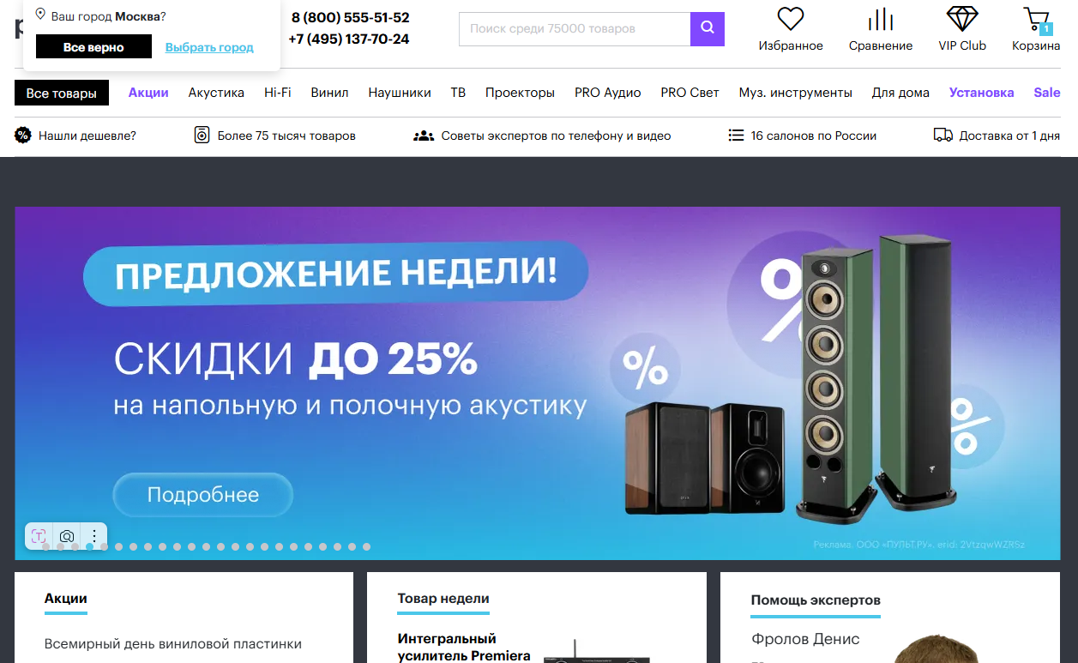Open the Избранное favorites heart icon

791,19
